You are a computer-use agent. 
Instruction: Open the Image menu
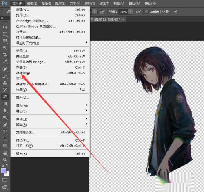click(46, 4)
